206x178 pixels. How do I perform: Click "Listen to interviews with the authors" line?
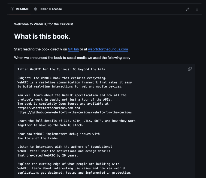click(65, 147)
